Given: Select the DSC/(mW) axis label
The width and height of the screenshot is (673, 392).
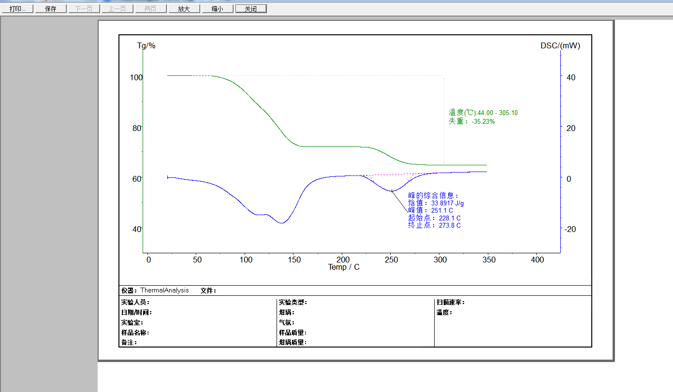Looking at the screenshot, I should click(x=560, y=46).
